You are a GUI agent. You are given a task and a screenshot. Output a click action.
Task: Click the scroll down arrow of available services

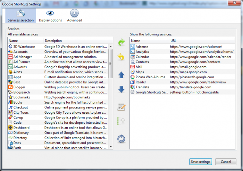coord(111,147)
